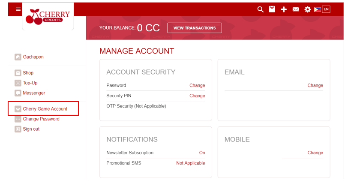
Task: Click the Gachapon sidebar icon
Action: pyautogui.click(x=18, y=57)
